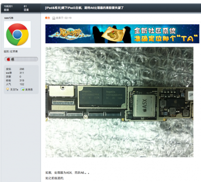Click the thread title about iPad3主板
Image resolution: width=201 pixels, height=182 pixels.
pyautogui.click(x=84, y=8)
